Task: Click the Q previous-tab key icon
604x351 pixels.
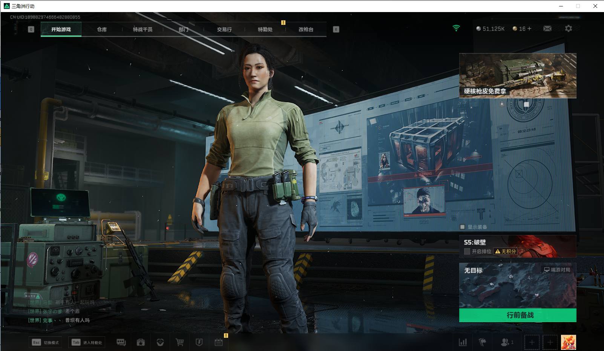Action: pyautogui.click(x=31, y=29)
